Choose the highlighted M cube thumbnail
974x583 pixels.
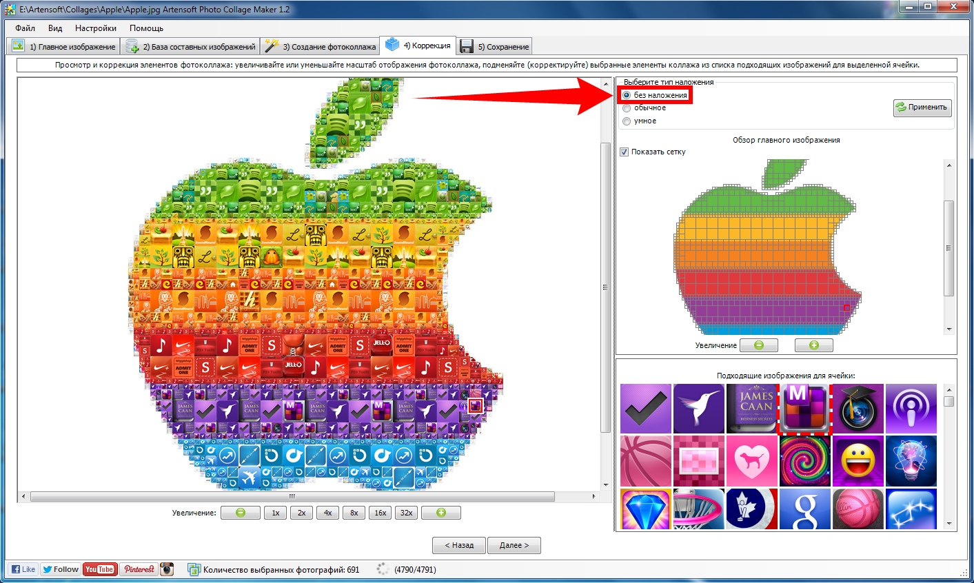coord(805,409)
